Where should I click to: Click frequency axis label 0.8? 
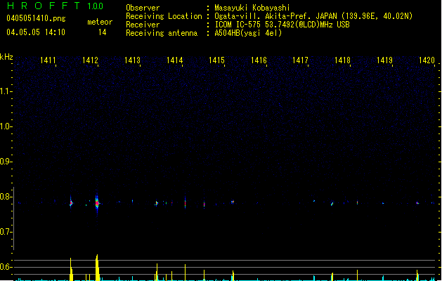click(6, 197)
